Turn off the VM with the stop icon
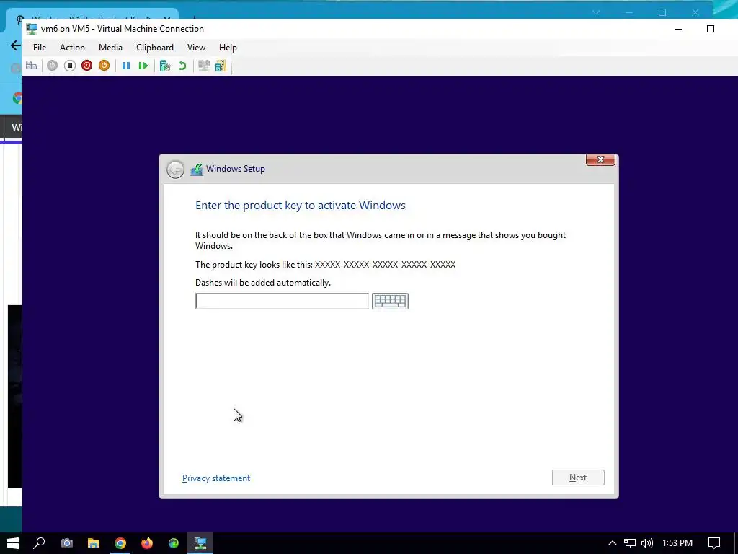 tap(70, 66)
